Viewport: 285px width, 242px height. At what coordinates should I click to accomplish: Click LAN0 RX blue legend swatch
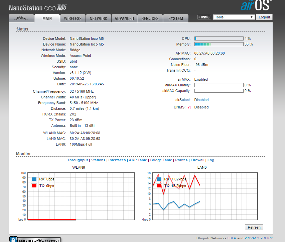pyautogui.click(x=159, y=179)
